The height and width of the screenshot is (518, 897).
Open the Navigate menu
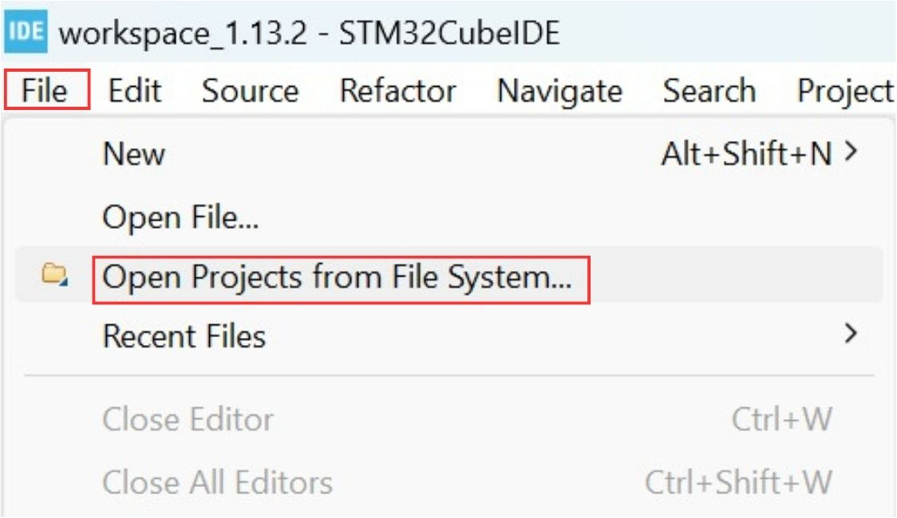(x=559, y=91)
